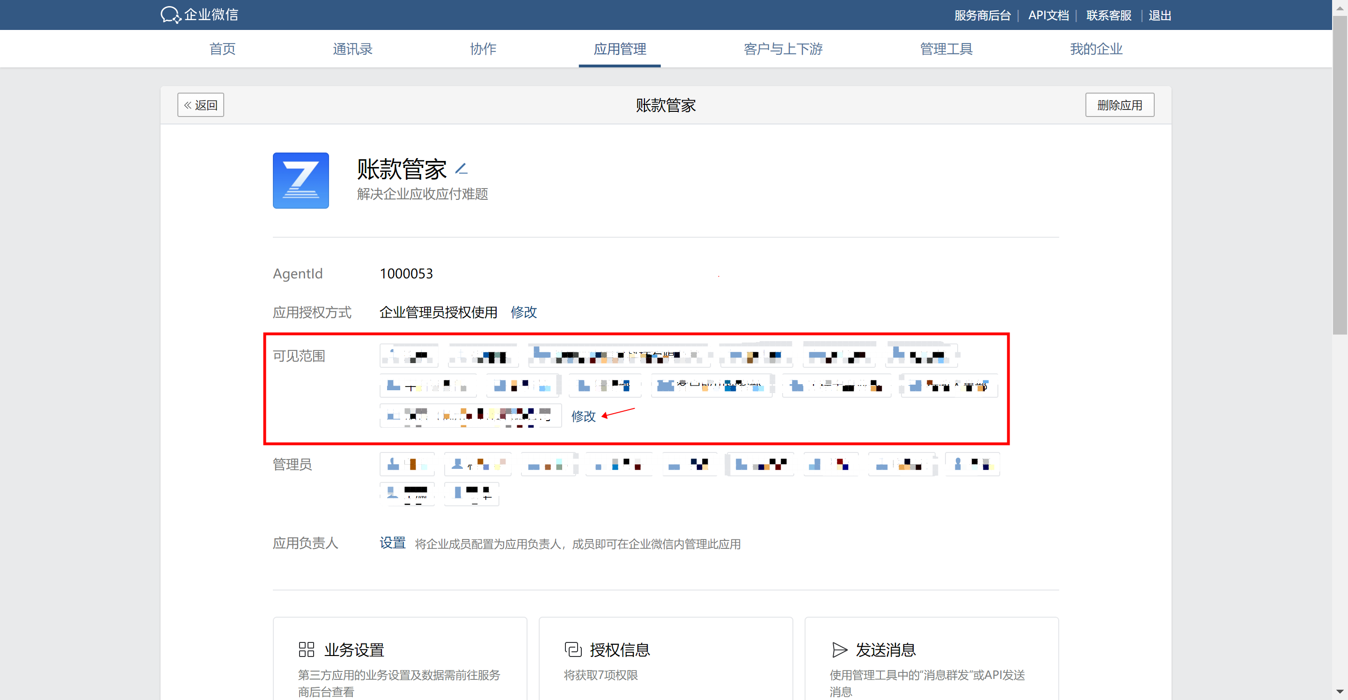Image resolution: width=1348 pixels, height=700 pixels.
Task: Click the 账款管家 app logo thumbnail
Action: [x=301, y=181]
